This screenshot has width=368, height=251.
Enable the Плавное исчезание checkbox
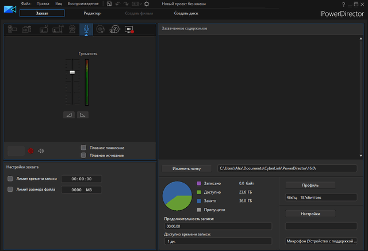click(x=83, y=155)
